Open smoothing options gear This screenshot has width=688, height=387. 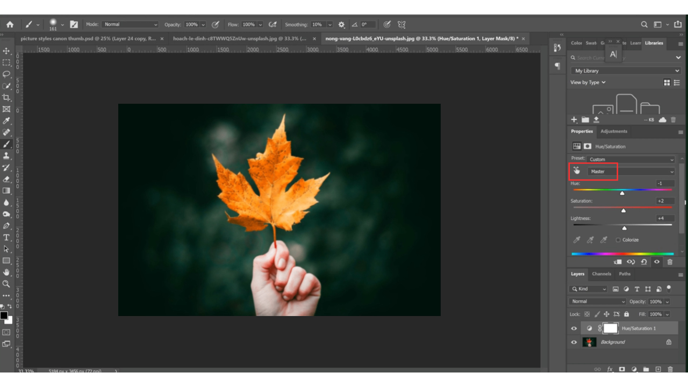tap(341, 25)
